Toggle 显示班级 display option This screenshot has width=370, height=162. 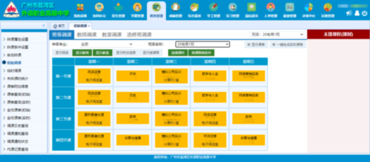[x=62, y=53]
